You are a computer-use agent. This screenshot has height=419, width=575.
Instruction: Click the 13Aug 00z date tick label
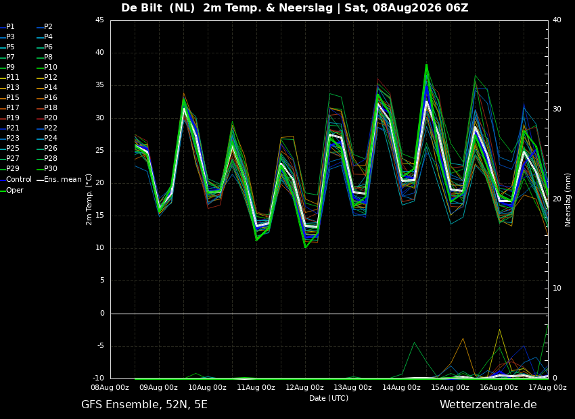pyautogui.click(x=353, y=387)
